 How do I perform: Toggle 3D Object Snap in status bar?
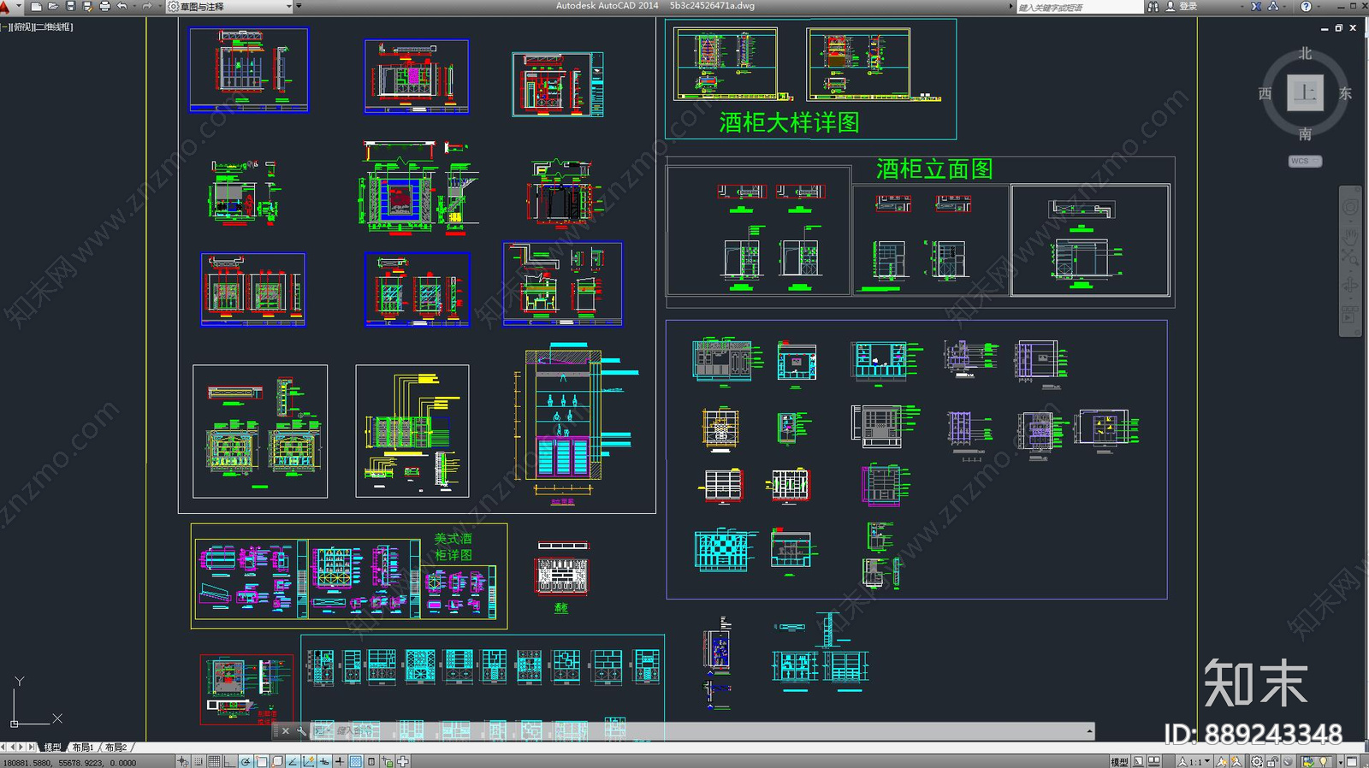tap(277, 761)
